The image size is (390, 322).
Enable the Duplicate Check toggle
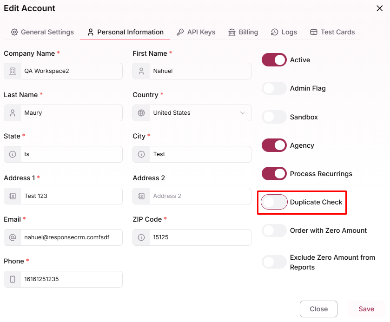pyautogui.click(x=274, y=202)
